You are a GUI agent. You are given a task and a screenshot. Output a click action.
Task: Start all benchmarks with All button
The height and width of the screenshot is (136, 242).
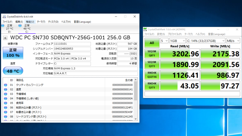(x=152, y=43)
